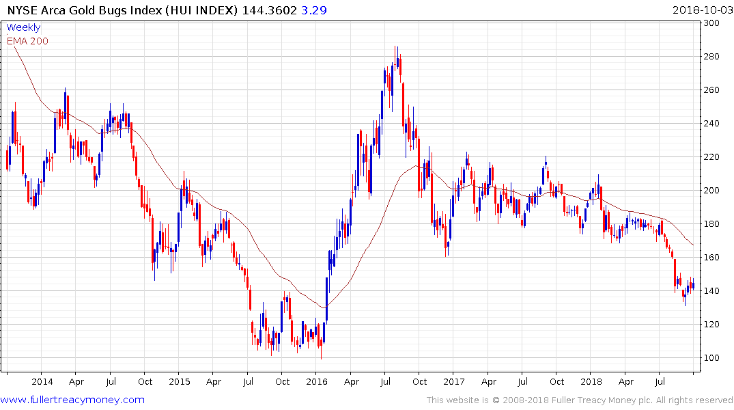This screenshot has width=734, height=410.
Task: Click the 120 price axis label
Action: (x=711, y=325)
